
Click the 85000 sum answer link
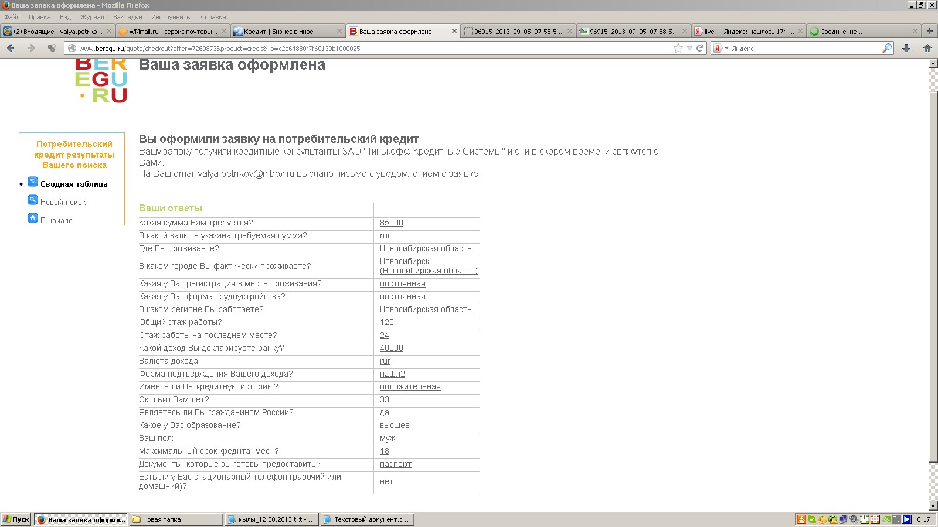coord(391,223)
